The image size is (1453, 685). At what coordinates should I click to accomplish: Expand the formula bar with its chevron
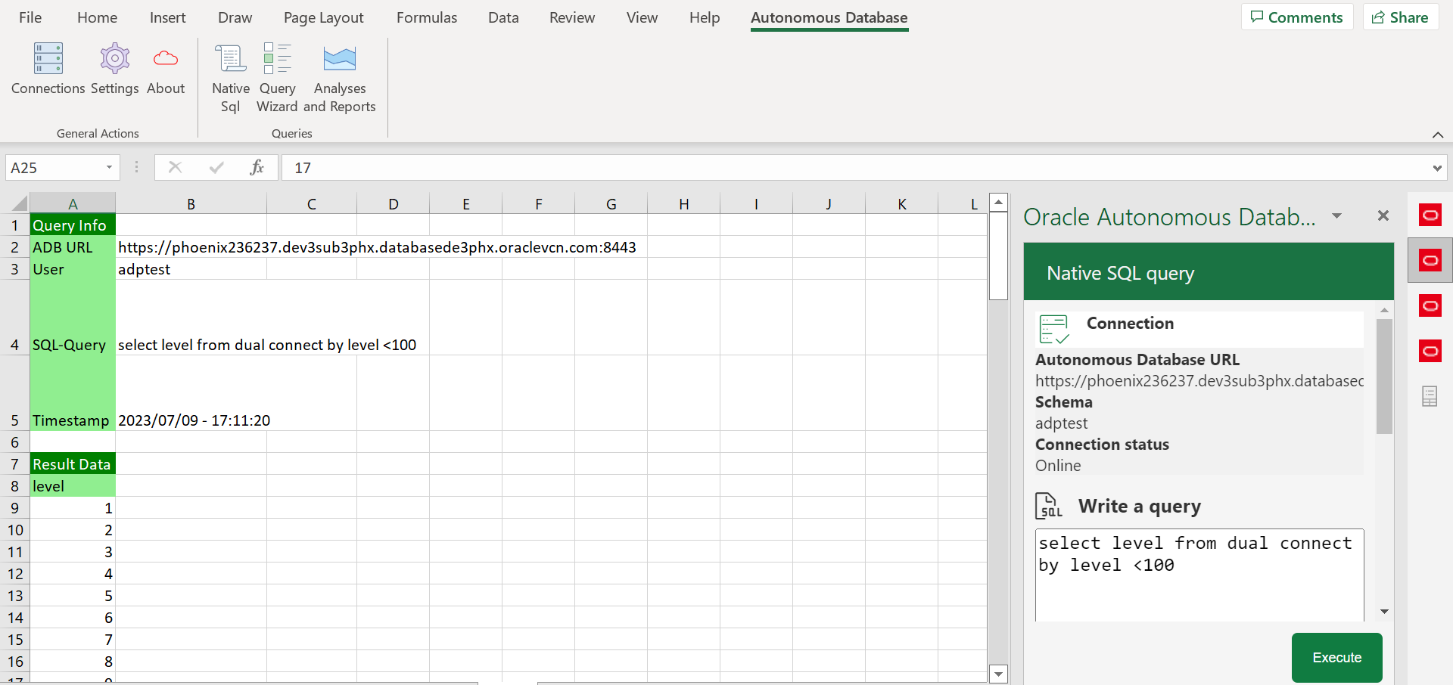(1439, 167)
